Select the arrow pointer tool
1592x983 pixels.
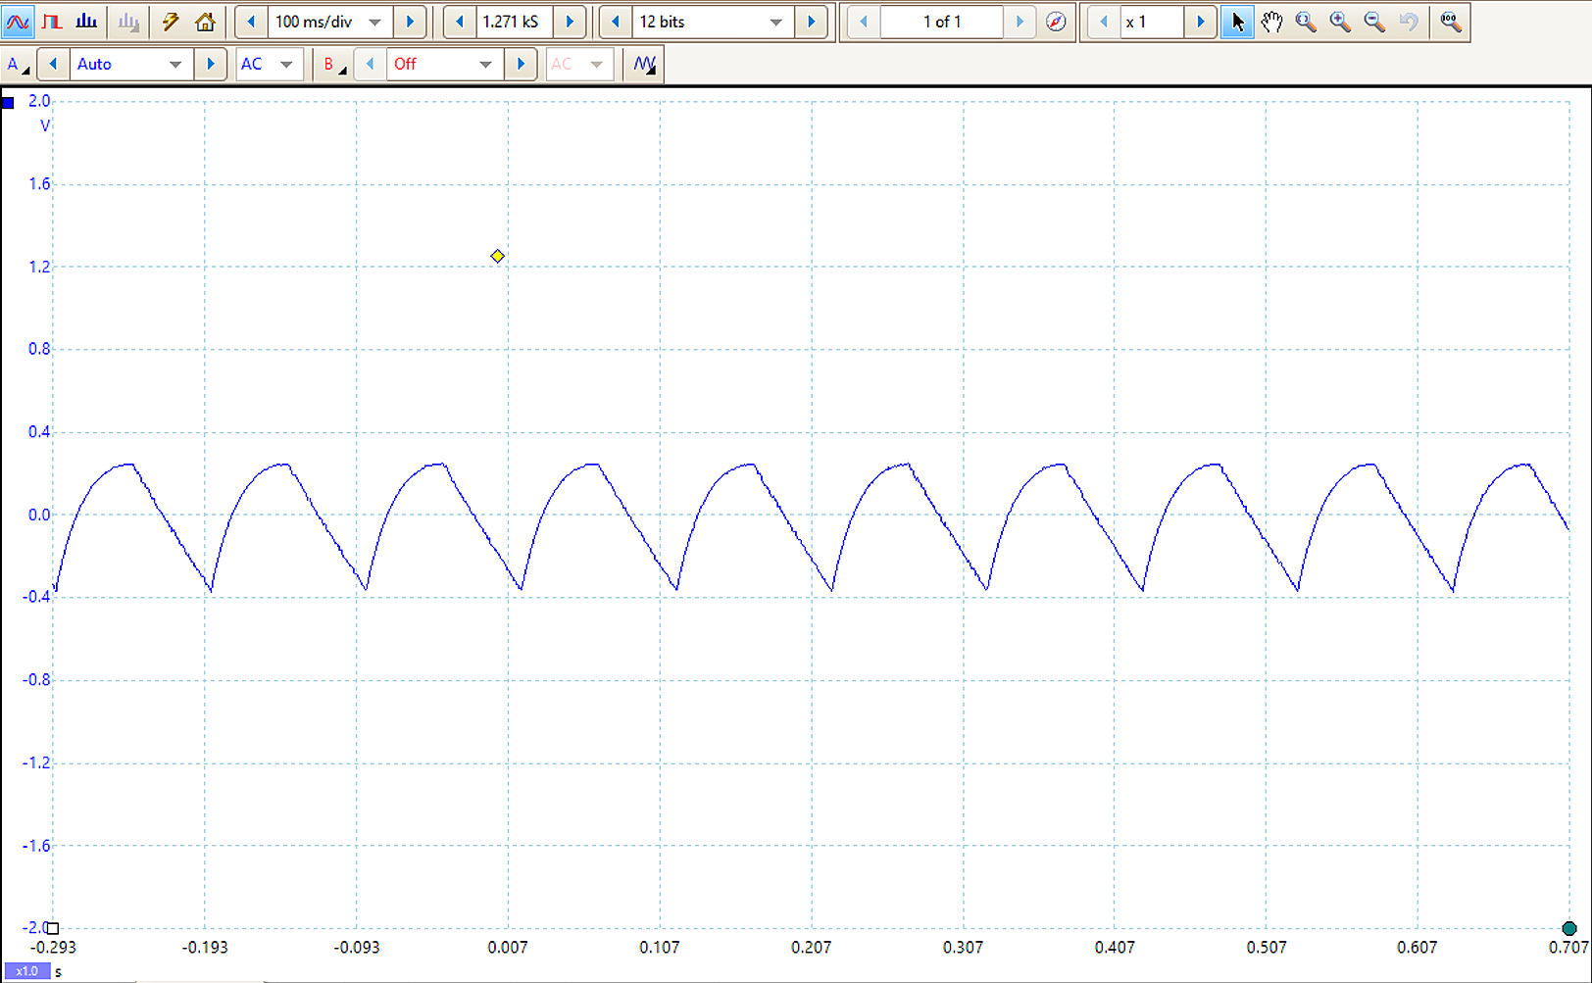(1237, 22)
